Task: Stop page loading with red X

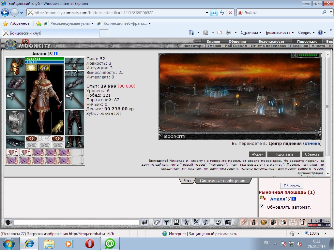Action: [x=230, y=13]
